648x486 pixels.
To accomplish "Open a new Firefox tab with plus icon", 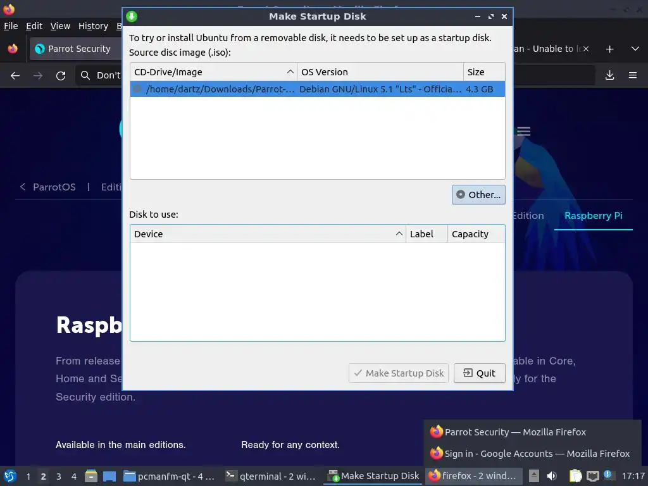I will click(x=609, y=49).
